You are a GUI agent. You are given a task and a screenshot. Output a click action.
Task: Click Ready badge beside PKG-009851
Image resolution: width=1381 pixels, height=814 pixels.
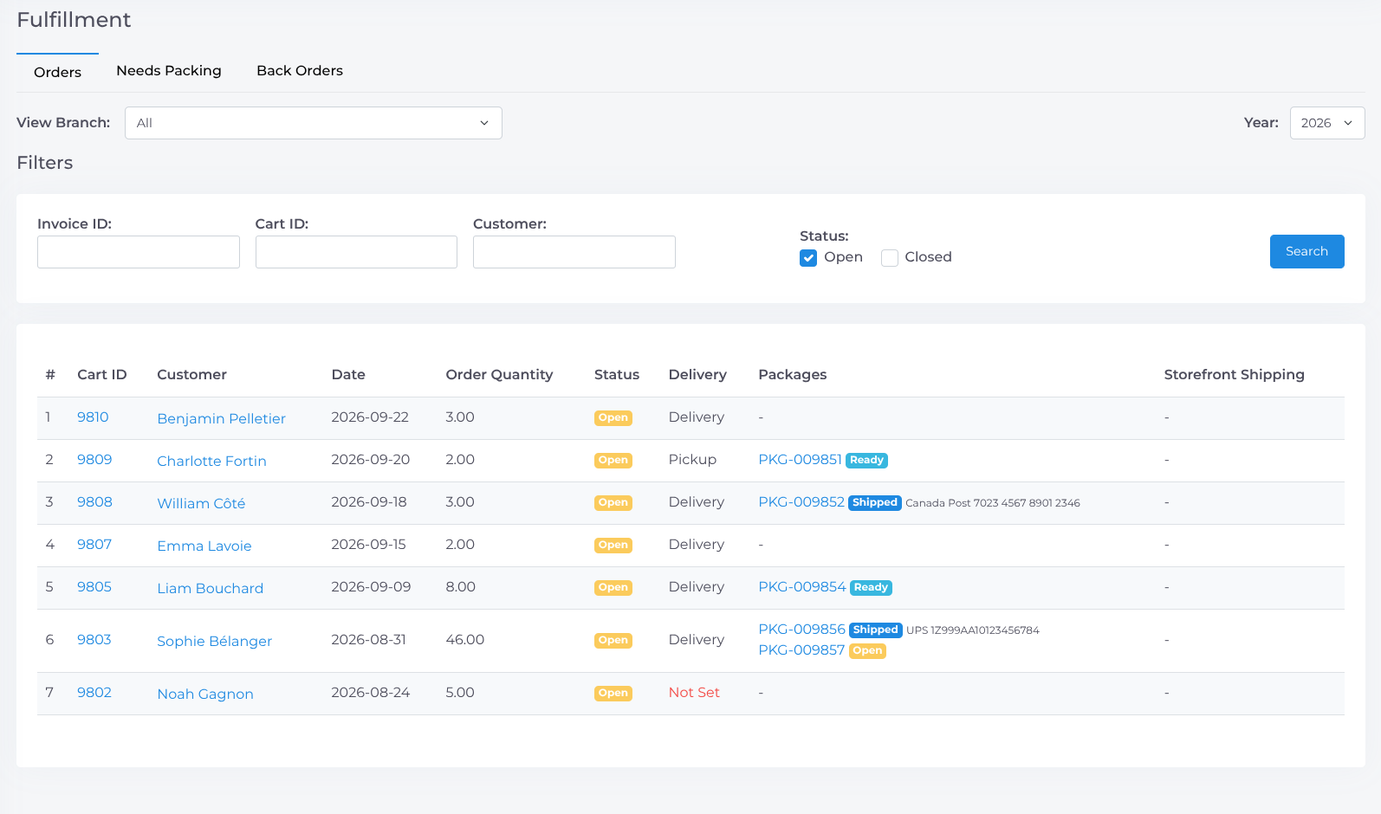(x=866, y=461)
